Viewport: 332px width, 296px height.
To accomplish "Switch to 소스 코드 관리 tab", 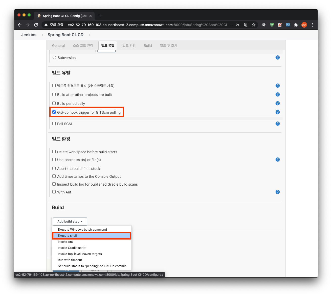I will click(x=83, y=46).
